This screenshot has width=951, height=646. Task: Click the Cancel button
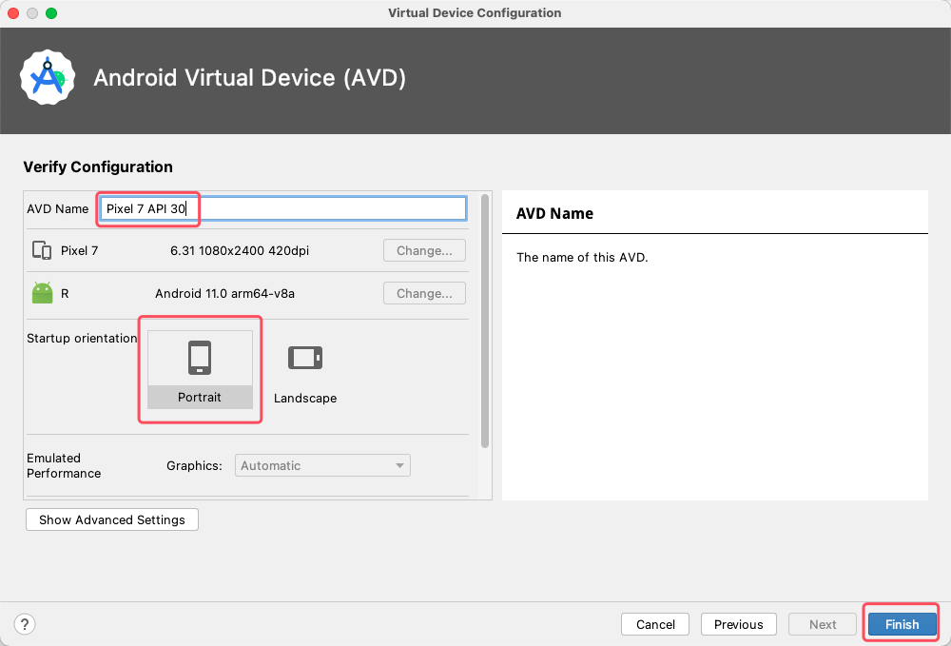(x=655, y=624)
